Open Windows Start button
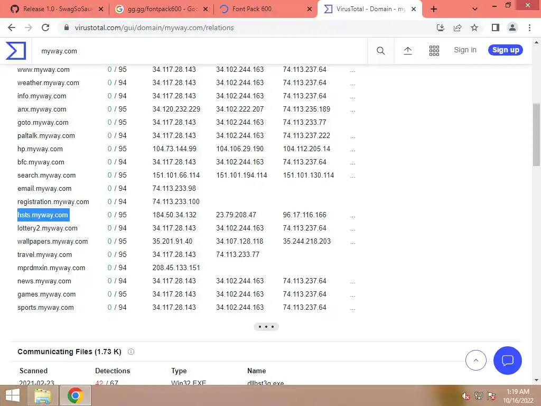The image size is (541, 406). (x=13, y=395)
